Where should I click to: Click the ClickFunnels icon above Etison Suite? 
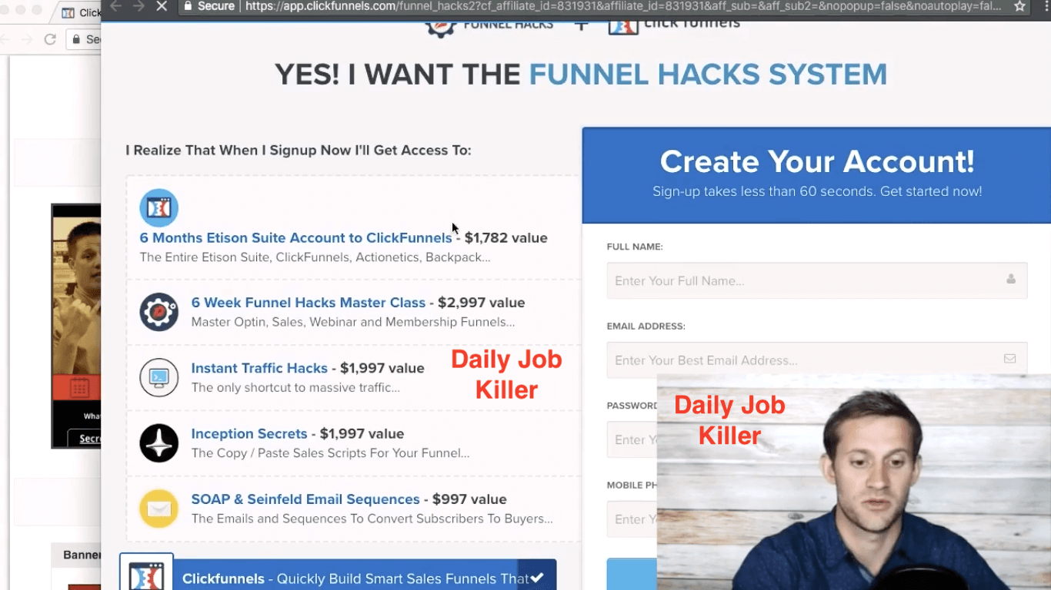(158, 207)
